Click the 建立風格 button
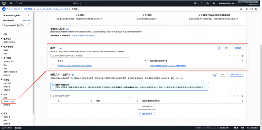This screenshot has height=130, width=262. (x=238, y=48)
